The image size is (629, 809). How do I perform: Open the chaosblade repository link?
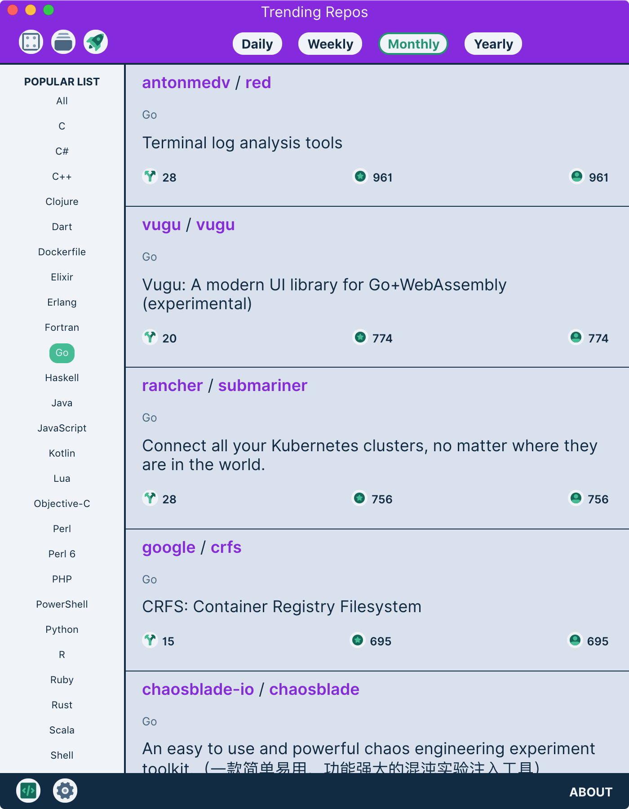coord(314,689)
